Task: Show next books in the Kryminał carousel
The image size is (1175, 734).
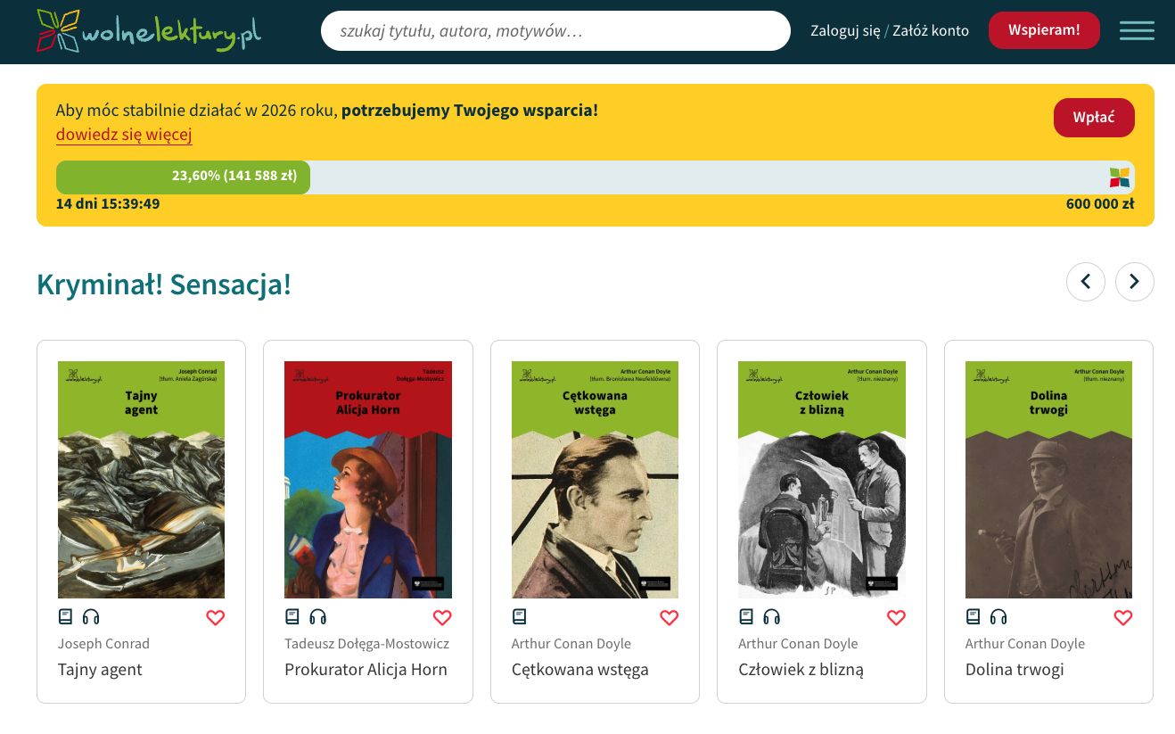Action: 1135,282
